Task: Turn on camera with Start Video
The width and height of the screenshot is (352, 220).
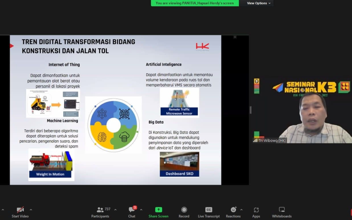Action: pyautogui.click(x=20, y=212)
